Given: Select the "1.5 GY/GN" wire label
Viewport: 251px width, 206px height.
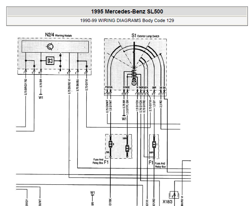Looking at the screenshot, I should pos(137,106).
